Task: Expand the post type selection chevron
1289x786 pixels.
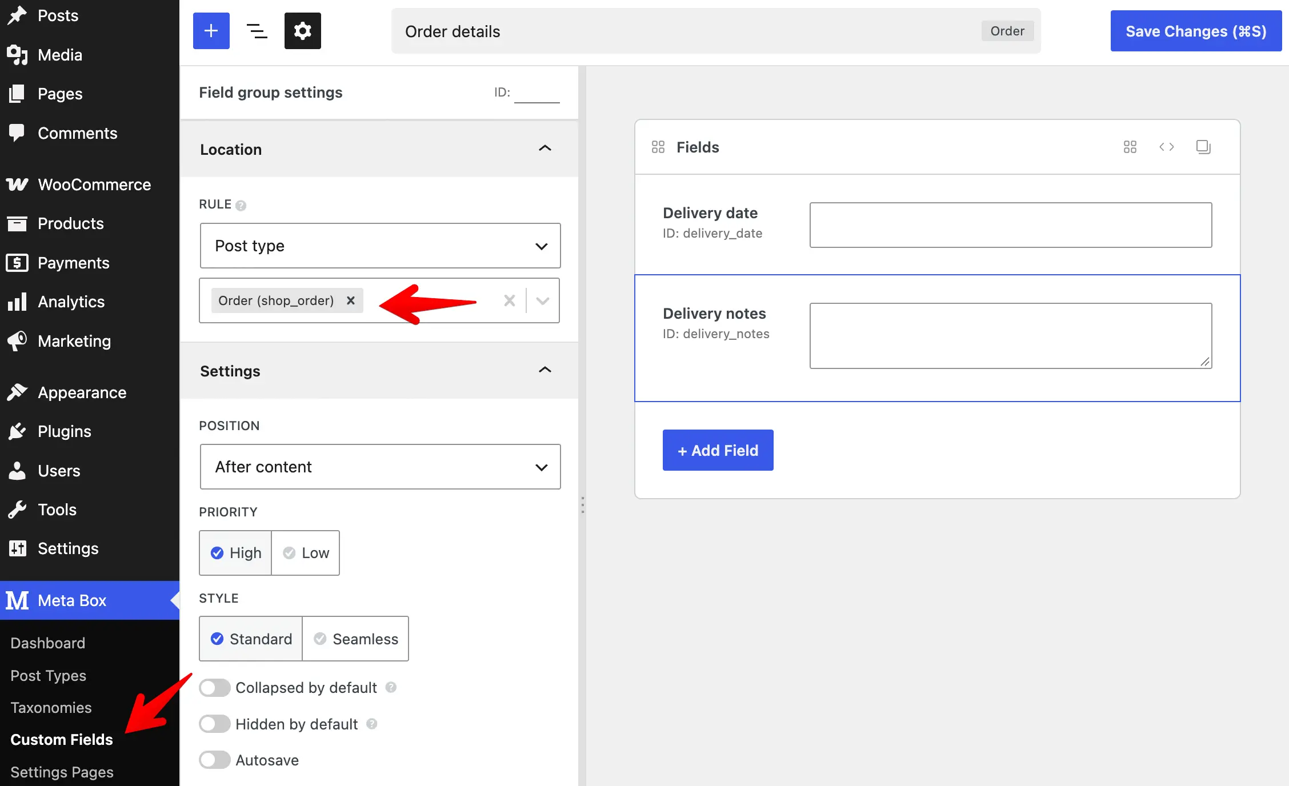Action: tap(543, 300)
